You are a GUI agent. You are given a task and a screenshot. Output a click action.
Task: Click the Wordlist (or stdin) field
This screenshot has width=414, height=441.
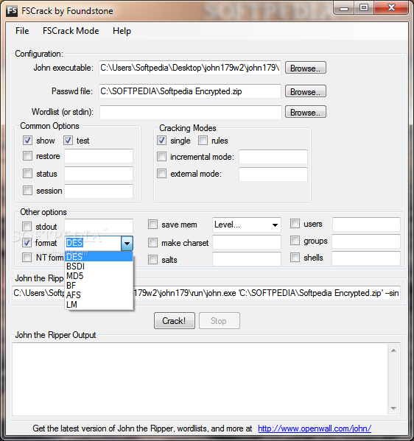(x=191, y=112)
